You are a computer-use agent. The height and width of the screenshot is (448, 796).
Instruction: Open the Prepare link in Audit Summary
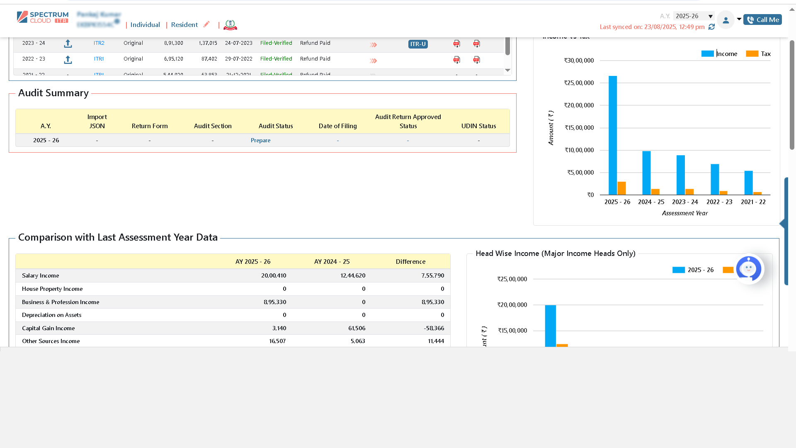tap(260, 140)
